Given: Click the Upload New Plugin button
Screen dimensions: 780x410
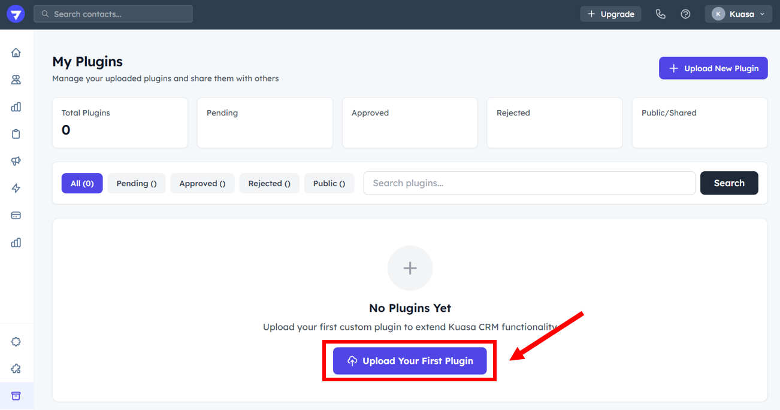Looking at the screenshot, I should 713,68.
